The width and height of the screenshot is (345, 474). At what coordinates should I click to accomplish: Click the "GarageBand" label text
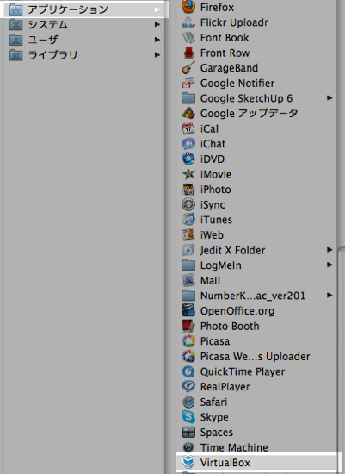point(229,68)
